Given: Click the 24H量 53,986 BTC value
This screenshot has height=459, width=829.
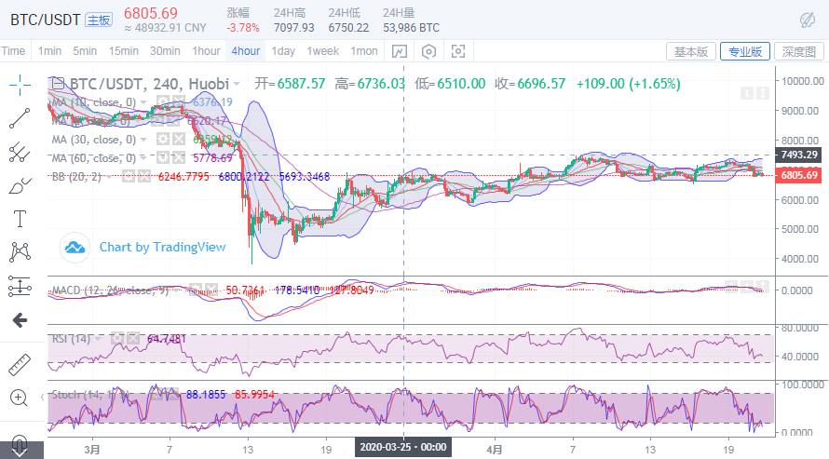Looking at the screenshot, I should [411, 28].
